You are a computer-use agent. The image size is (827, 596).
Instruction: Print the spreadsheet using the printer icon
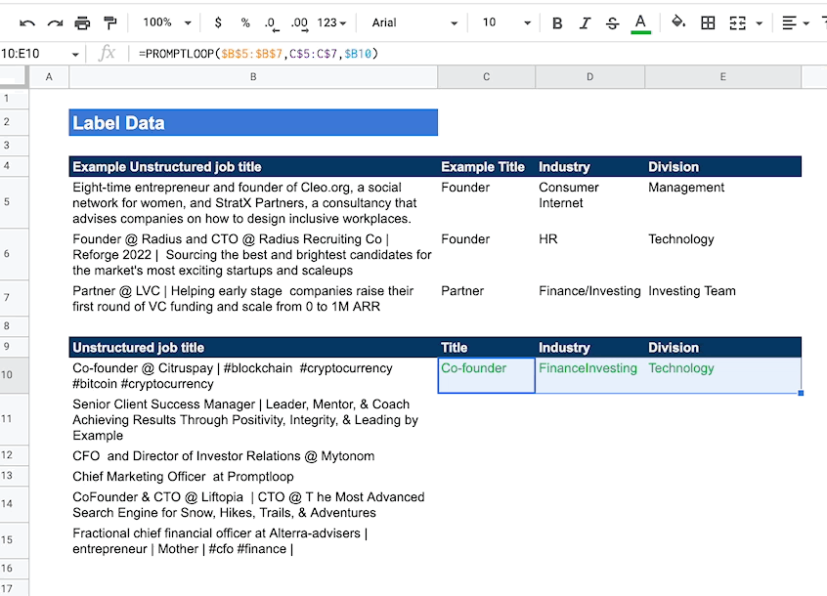[x=82, y=22]
